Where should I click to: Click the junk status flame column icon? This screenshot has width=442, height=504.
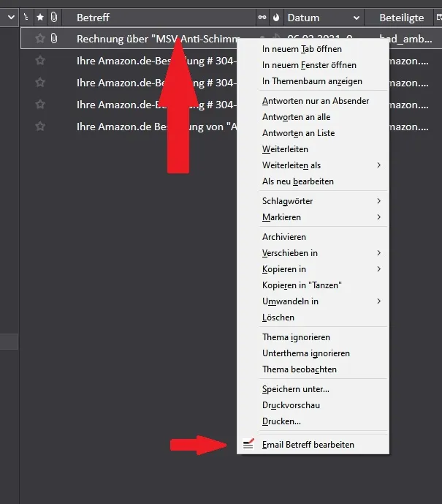point(276,18)
